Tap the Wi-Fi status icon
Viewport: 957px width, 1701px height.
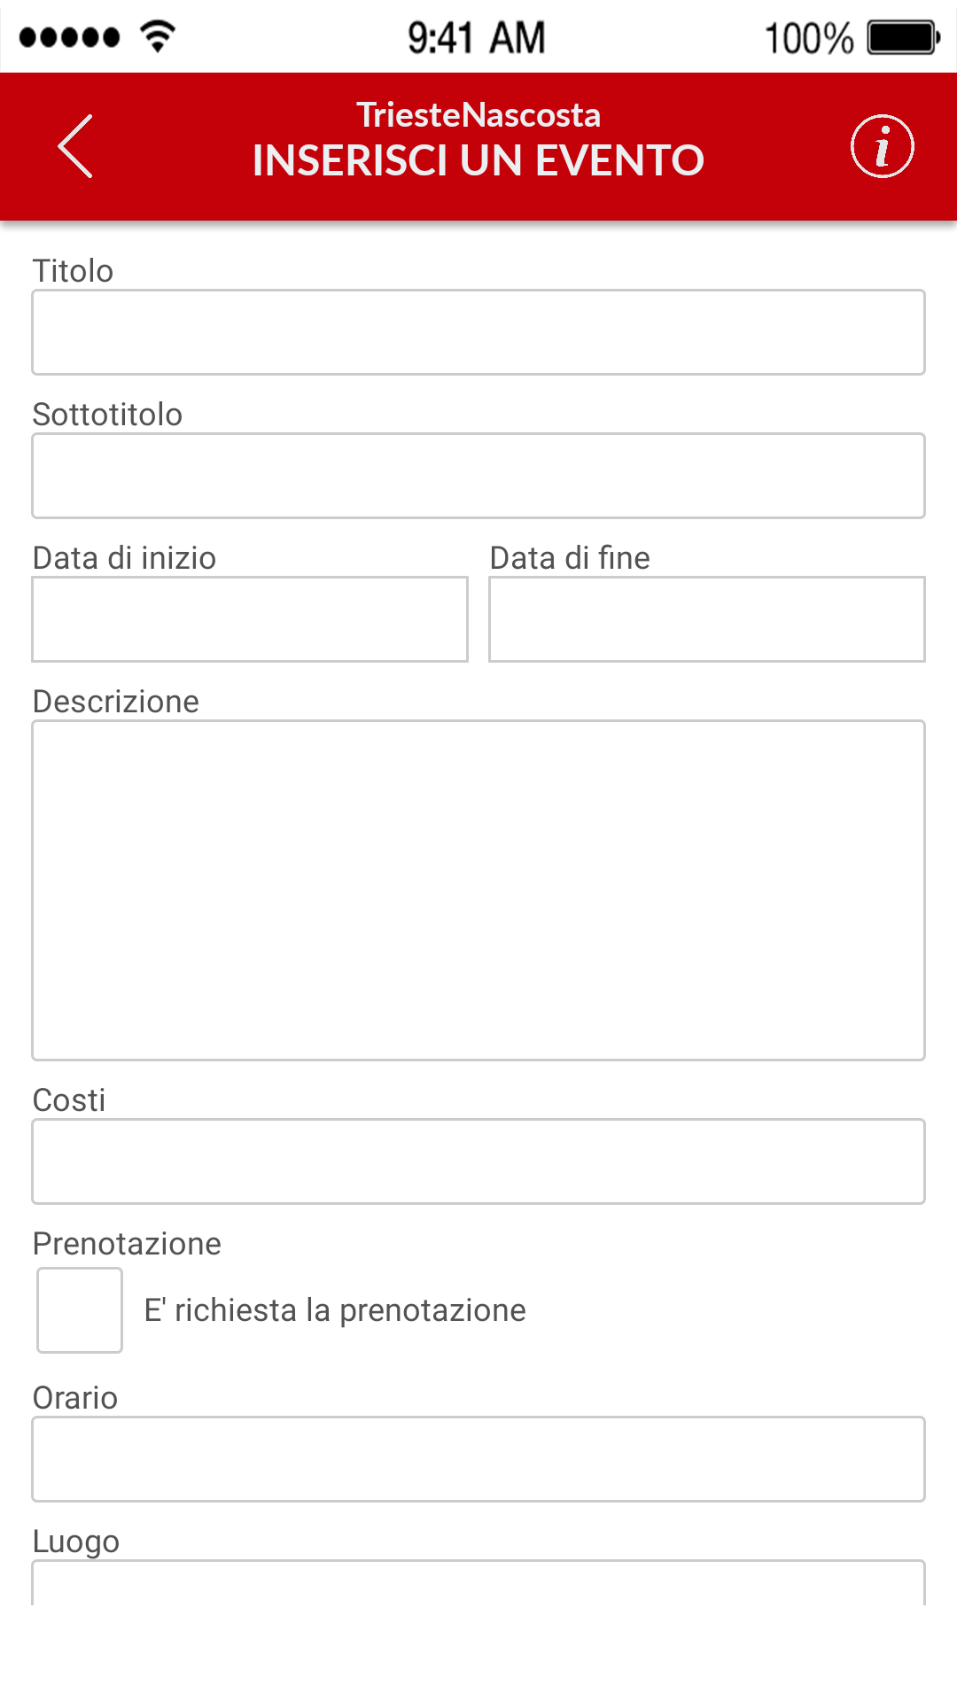(x=158, y=36)
